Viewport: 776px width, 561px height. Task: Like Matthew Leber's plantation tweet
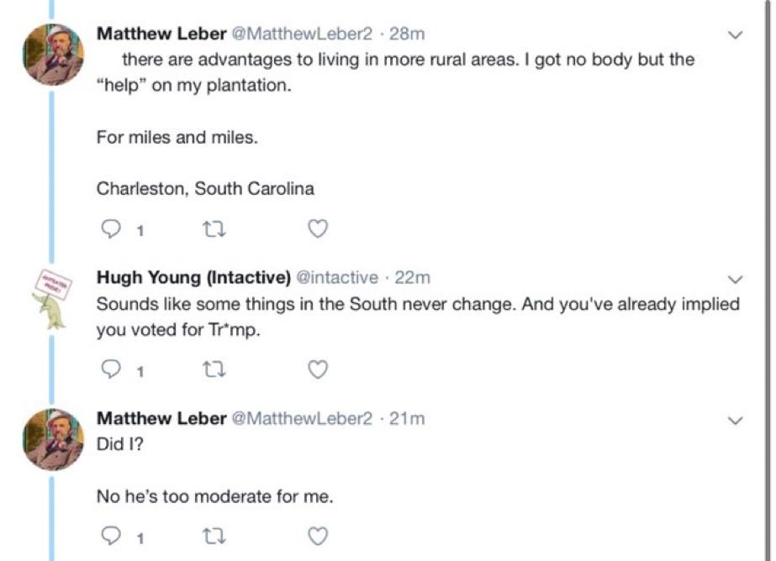coord(317,228)
